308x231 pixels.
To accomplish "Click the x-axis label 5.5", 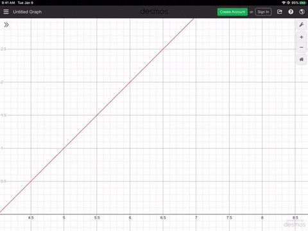I will pos(97,218).
